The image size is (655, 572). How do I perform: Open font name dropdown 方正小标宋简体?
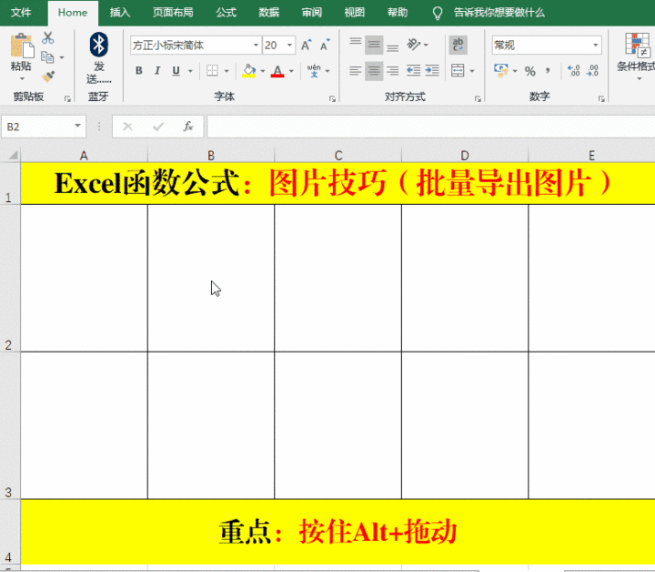pos(256,45)
